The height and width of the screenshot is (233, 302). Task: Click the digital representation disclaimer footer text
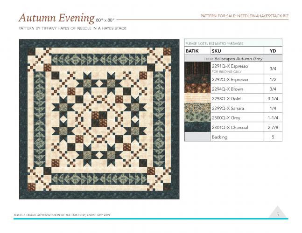[63, 214]
